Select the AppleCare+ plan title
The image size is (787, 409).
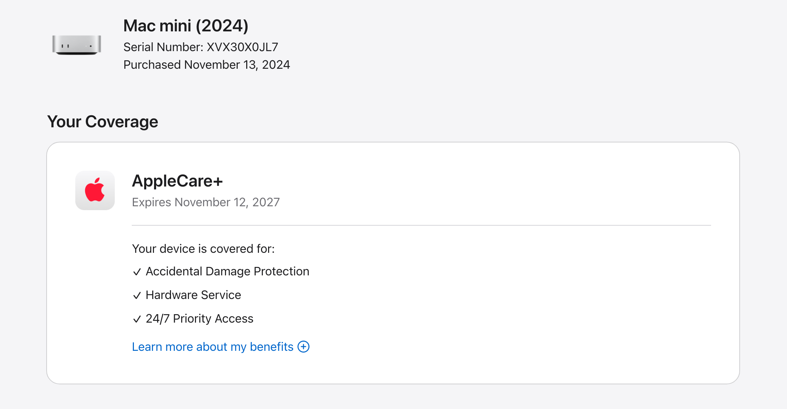[177, 181]
